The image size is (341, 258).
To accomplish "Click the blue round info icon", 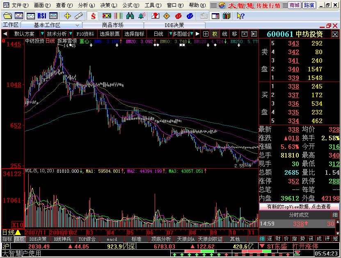I will coord(190,16).
